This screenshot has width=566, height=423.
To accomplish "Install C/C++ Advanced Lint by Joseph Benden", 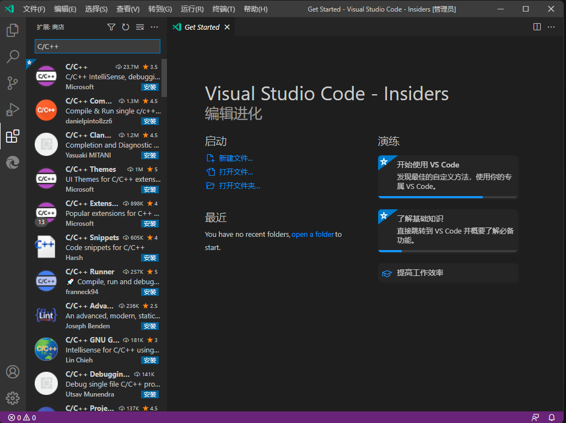I will click(150, 327).
